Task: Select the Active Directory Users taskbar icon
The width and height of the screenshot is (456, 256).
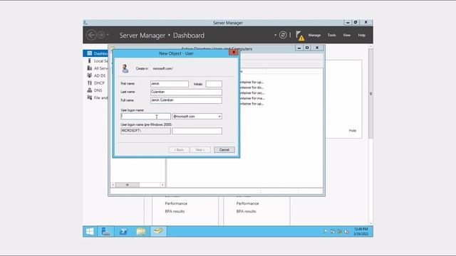Action: coord(158,231)
